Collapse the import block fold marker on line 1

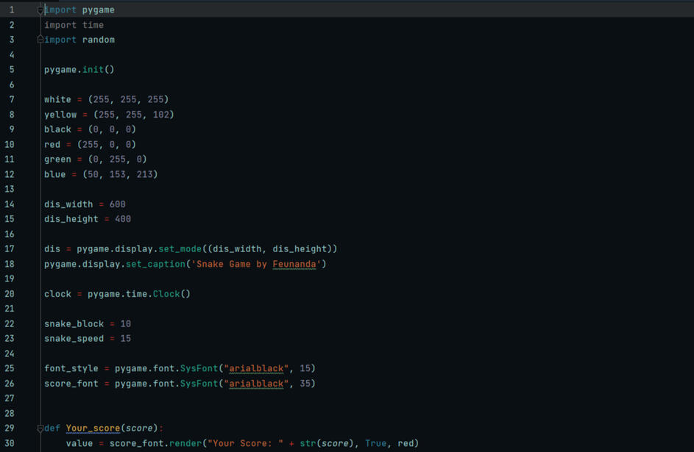pos(40,10)
